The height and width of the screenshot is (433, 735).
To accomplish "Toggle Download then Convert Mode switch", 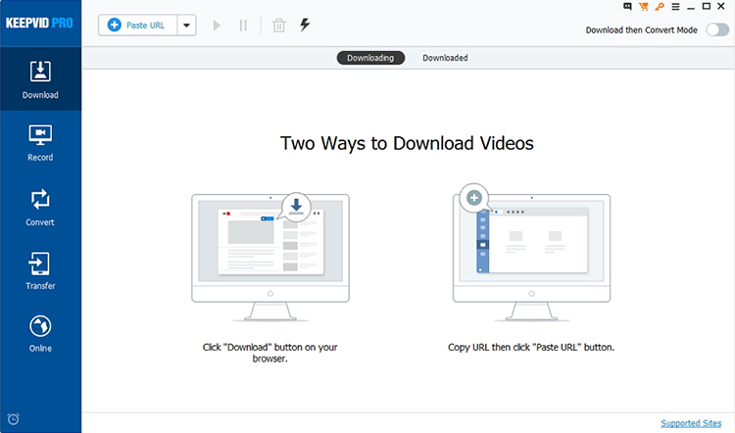I will [x=717, y=30].
